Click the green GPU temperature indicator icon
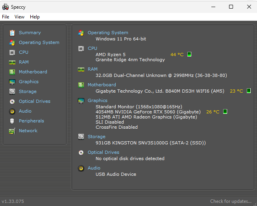Screen dimensions: 257x206 coord(225,111)
